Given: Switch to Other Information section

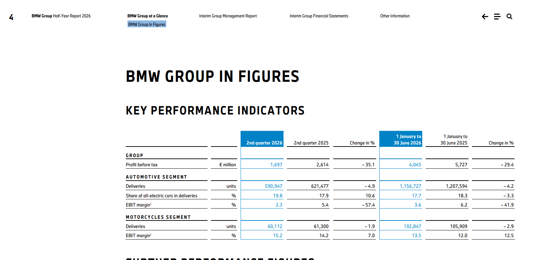Looking at the screenshot, I should click(395, 16).
